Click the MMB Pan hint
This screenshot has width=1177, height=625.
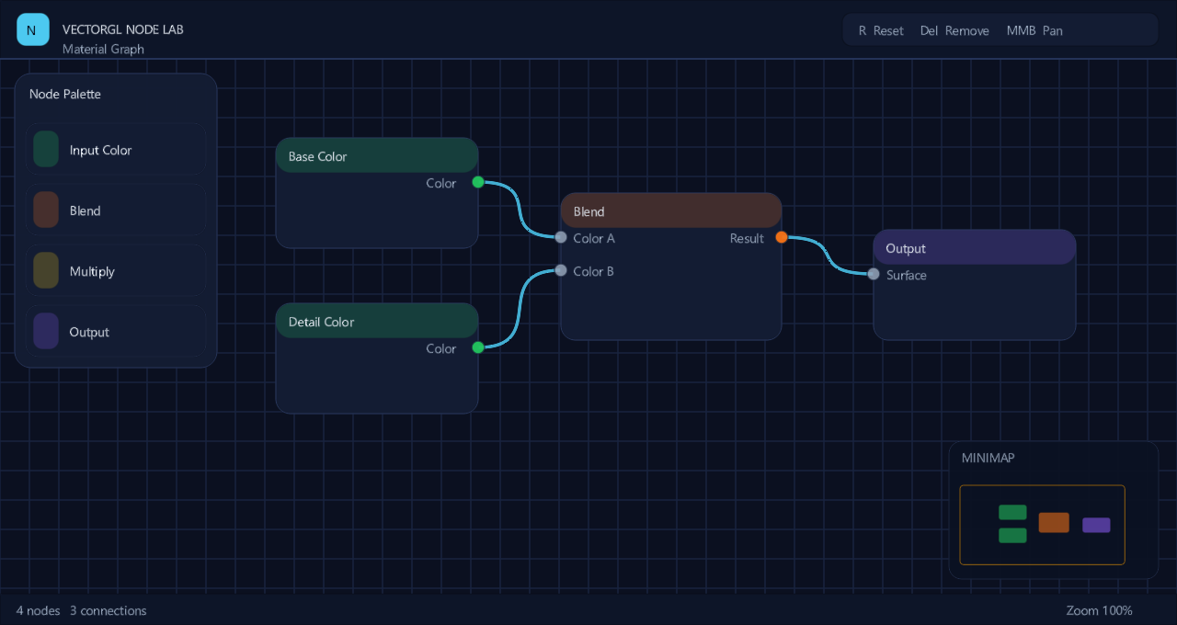(1034, 30)
